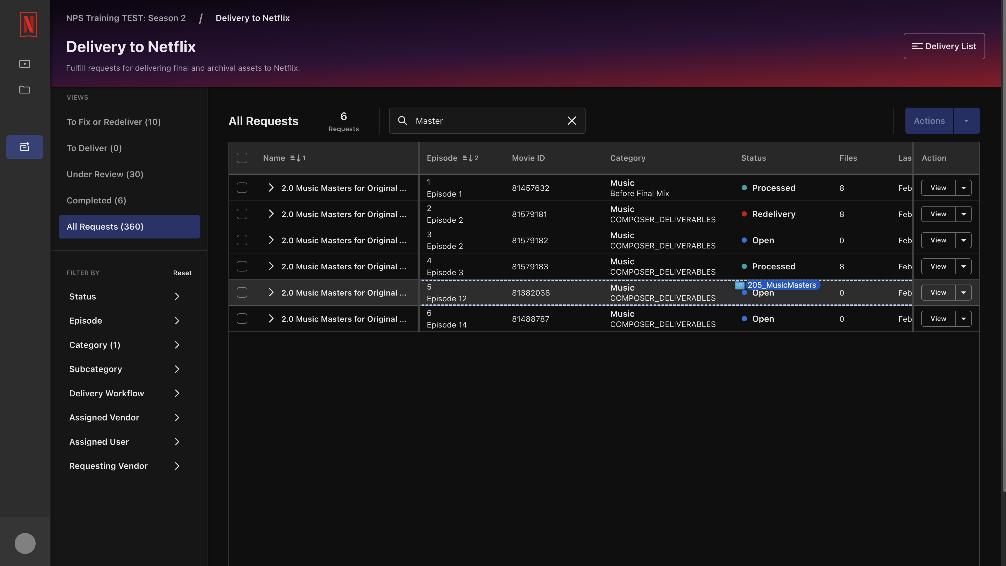The width and height of the screenshot is (1006, 566).
Task: Expand the Episode 3 request row
Action: pos(271,266)
